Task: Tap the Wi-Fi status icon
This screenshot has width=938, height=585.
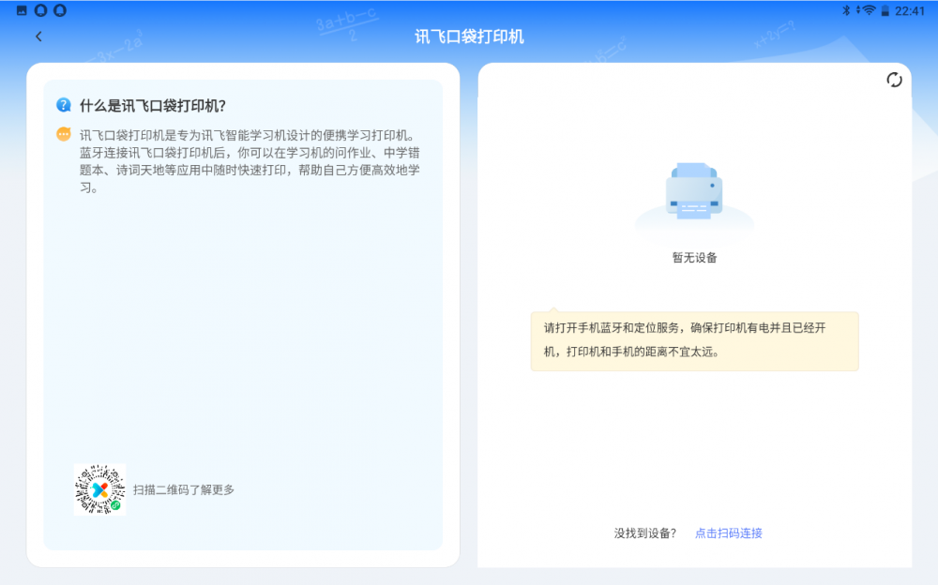Action: point(868,10)
